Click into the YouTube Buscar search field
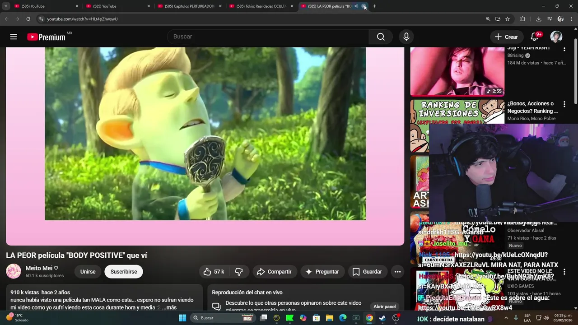This screenshot has height=325, width=578. [268, 37]
